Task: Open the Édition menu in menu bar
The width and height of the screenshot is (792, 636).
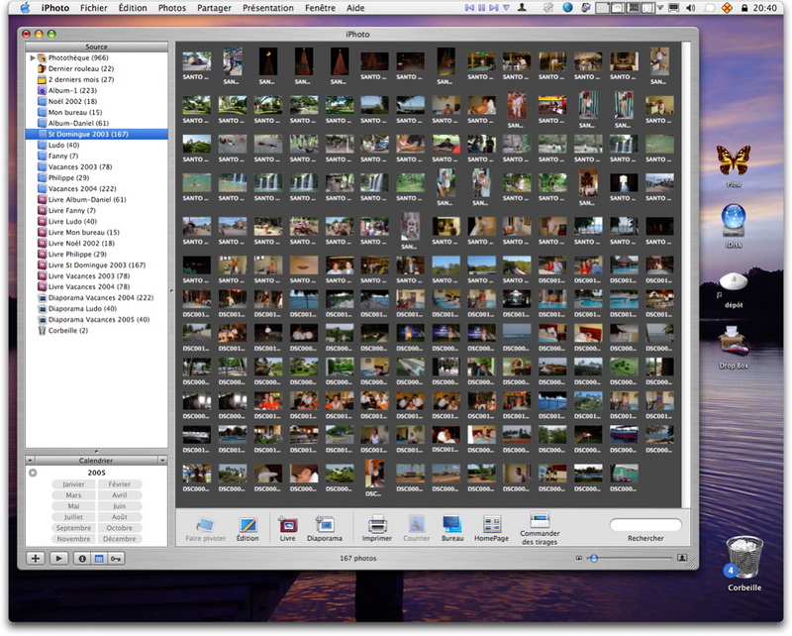Action: click(x=133, y=8)
